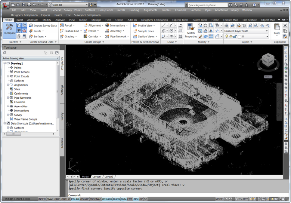Click the keyword search input field

click(x=208, y=5)
